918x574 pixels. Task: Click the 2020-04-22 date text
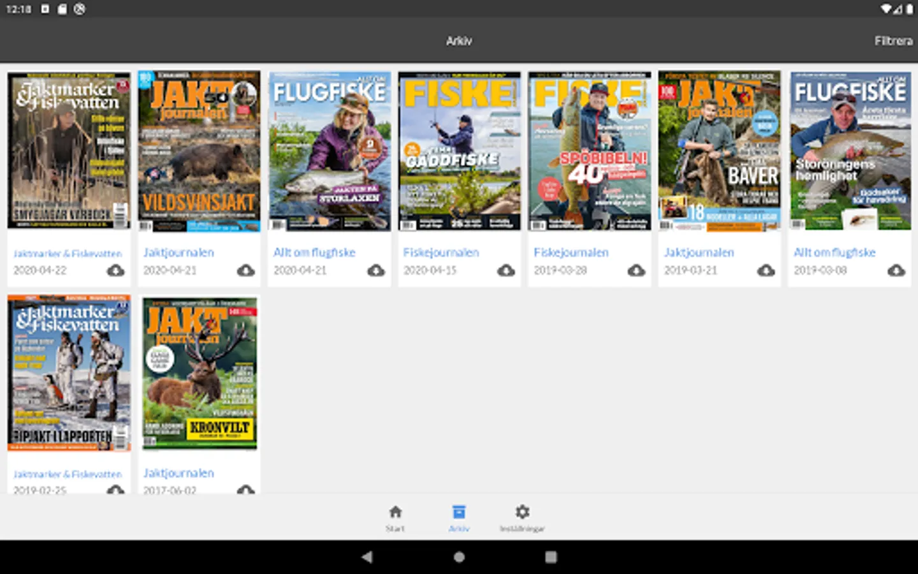coord(40,270)
